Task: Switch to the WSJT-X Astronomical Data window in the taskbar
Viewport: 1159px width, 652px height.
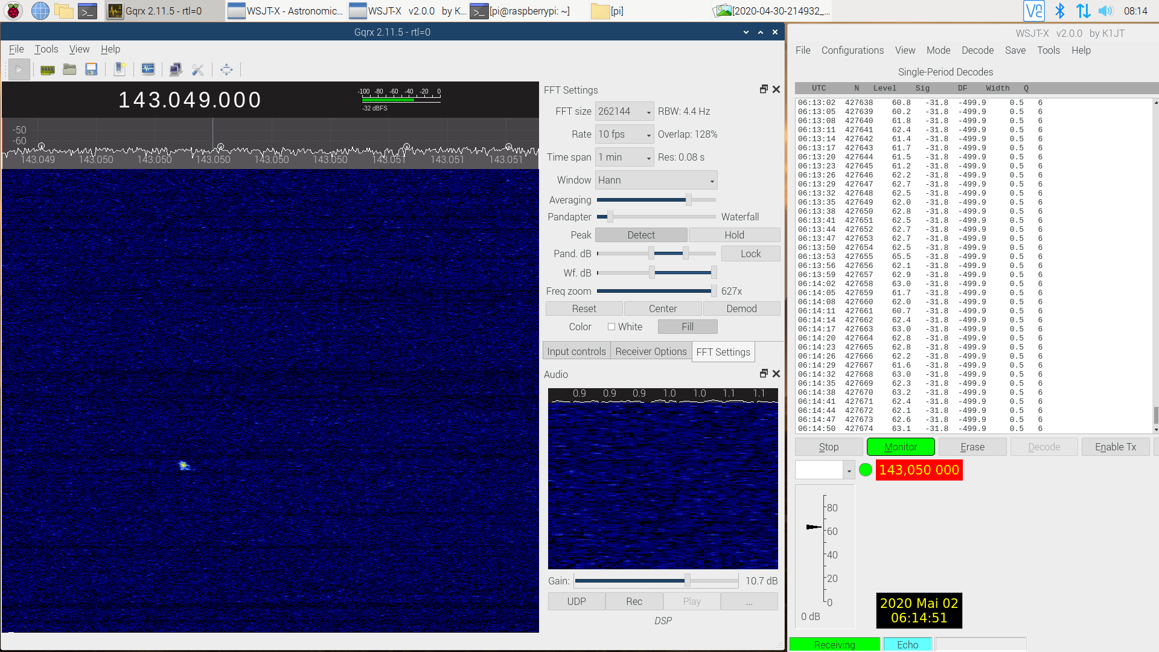Action: click(x=286, y=11)
